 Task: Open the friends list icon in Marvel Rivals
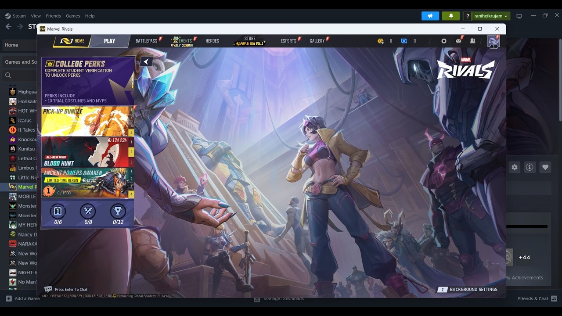coord(472,41)
